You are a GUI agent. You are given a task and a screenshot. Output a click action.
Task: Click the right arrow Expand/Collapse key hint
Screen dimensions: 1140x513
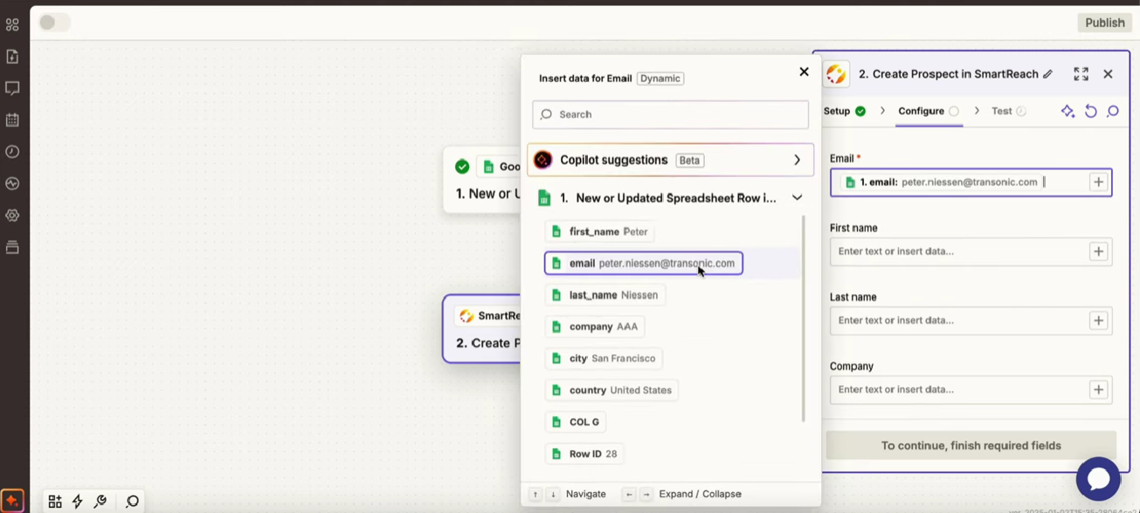(646, 494)
